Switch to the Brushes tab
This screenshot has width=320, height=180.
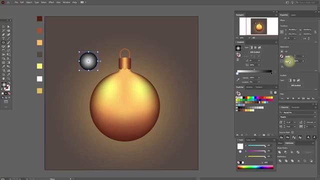[249, 87]
